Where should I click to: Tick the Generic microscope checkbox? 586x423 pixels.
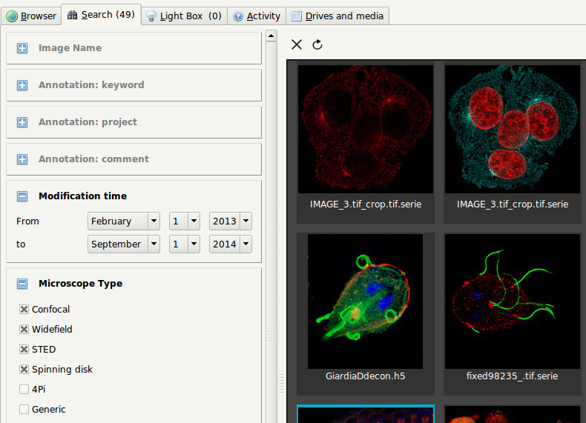24,410
